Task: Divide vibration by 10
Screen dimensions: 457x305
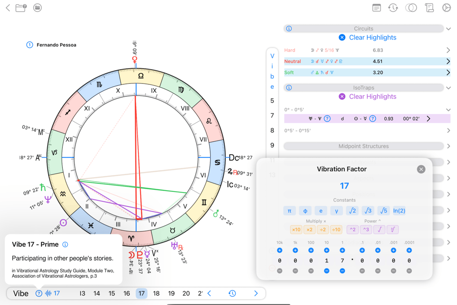Action: tap(336, 230)
